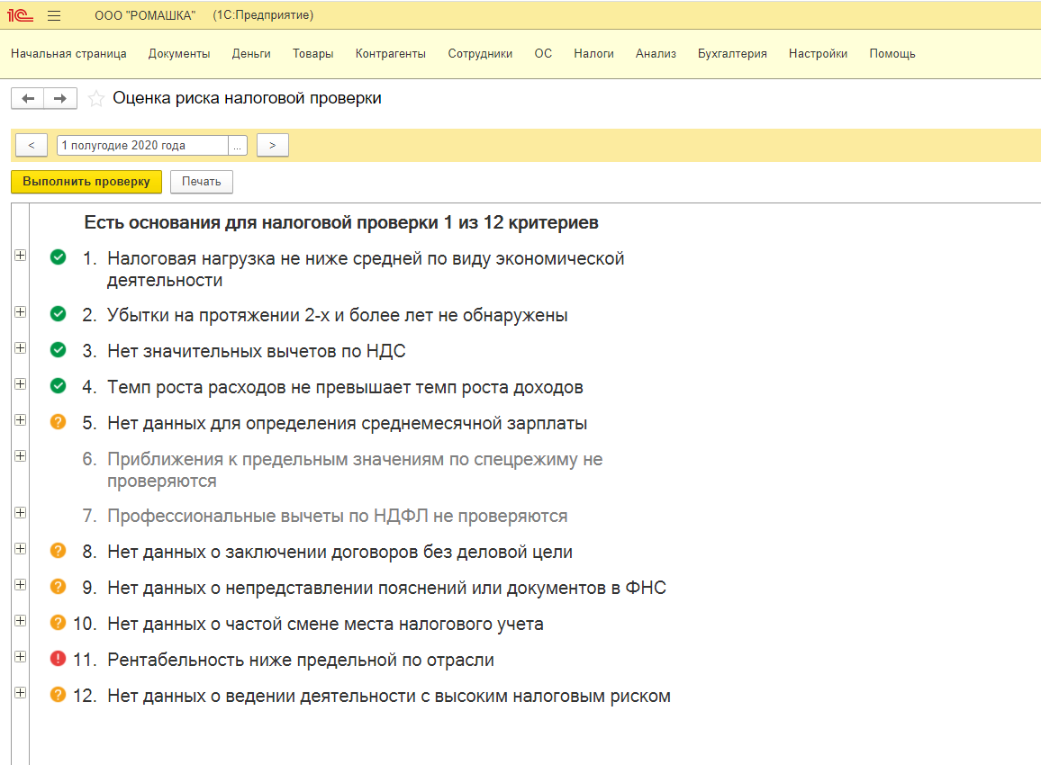
Task: Click heading Есть основания для налоговой проверки
Action: pos(261,223)
